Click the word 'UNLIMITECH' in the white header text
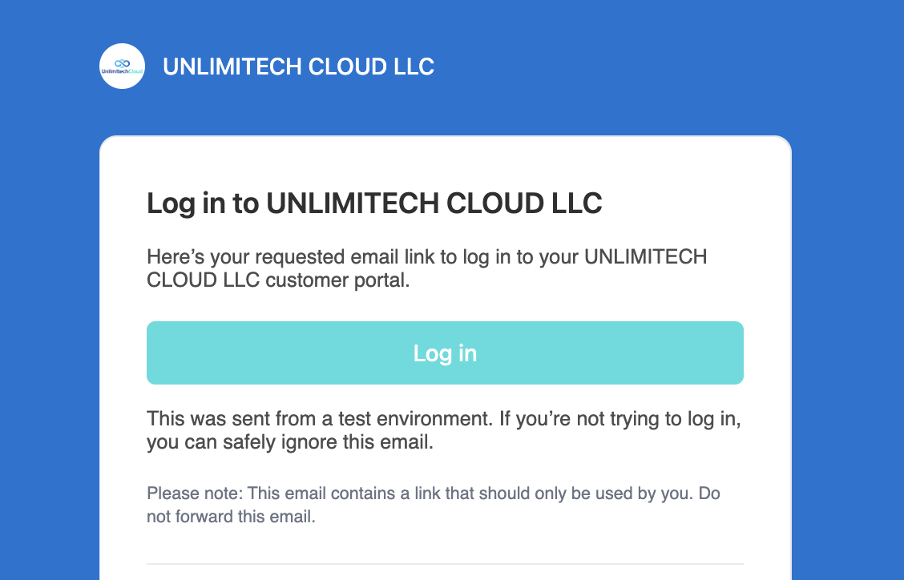This screenshot has width=904, height=580. point(232,66)
